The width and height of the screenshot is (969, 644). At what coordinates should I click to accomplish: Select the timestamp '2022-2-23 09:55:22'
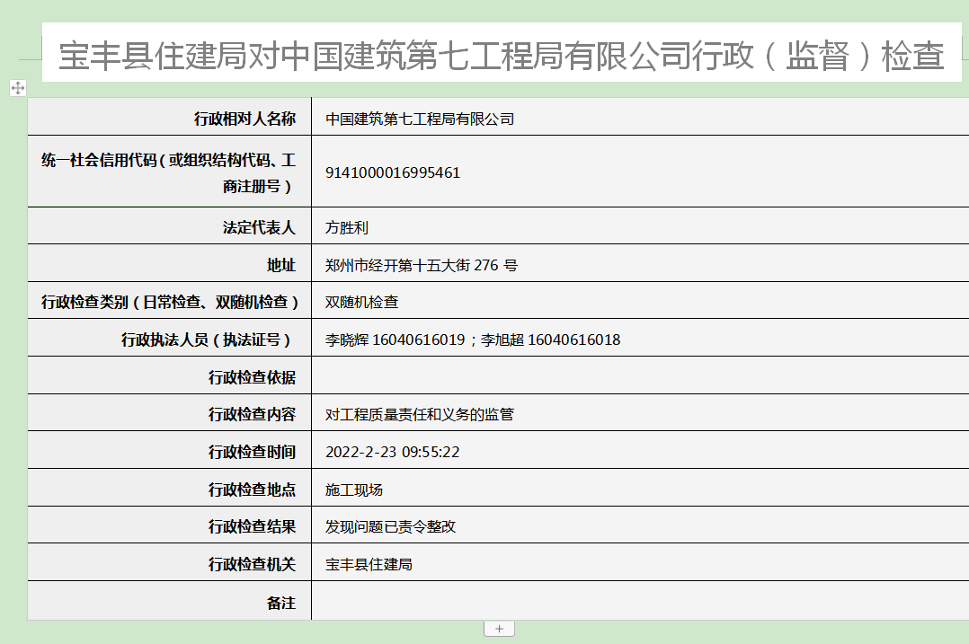tap(393, 452)
